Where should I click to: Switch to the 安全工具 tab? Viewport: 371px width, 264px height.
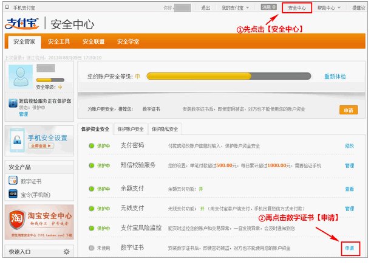pyautogui.click(x=59, y=42)
